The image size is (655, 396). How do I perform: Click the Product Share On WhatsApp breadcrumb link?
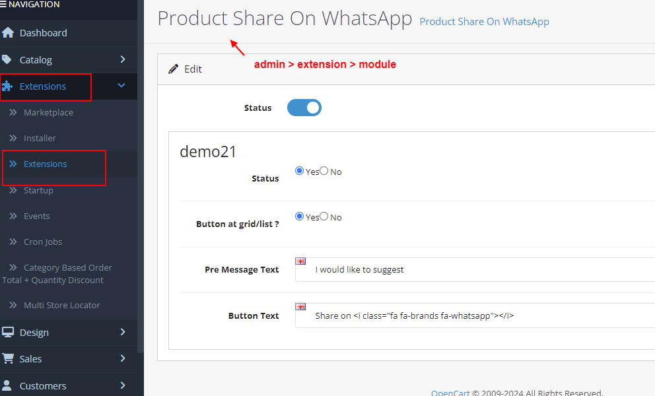tap(484, 22)
